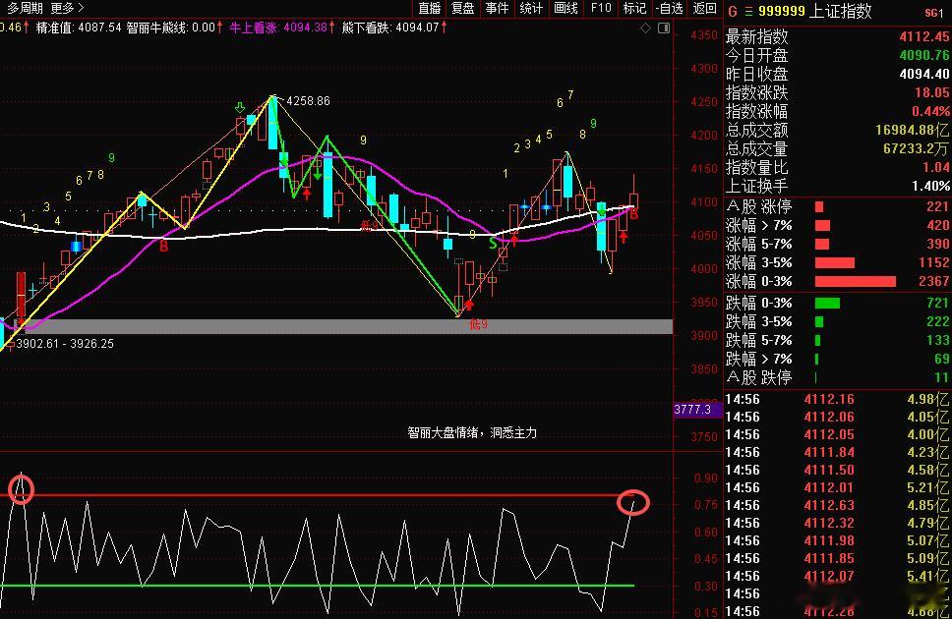Image resolution: width=952 pixels, height=619 pixels.
Task: Click the 熊下看跌 4094.07 readout
Action: point(394,28)
